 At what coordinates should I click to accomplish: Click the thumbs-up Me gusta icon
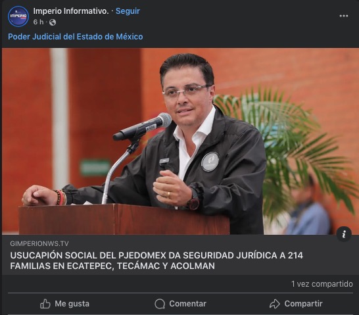[x=45, y=304]
